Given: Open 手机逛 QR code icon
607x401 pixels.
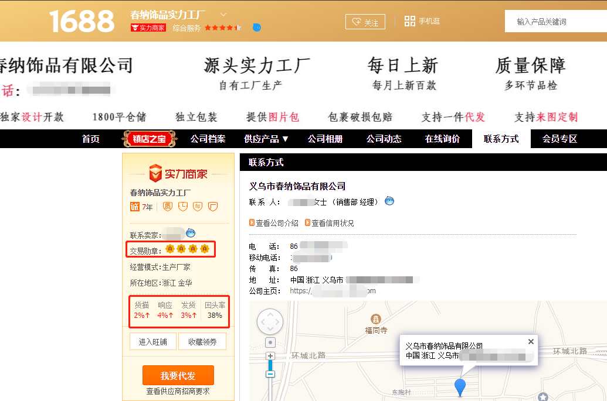Looking at the screenshot, I should point(409,21).
